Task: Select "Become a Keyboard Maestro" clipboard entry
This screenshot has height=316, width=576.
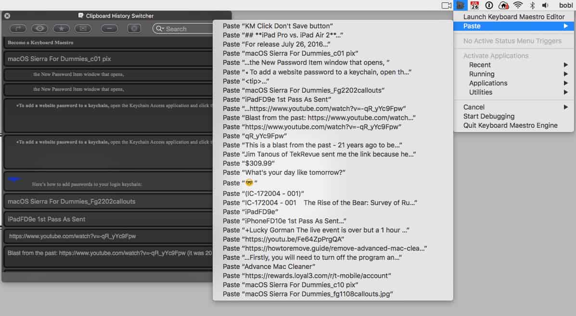Action: tap(108, 43)
